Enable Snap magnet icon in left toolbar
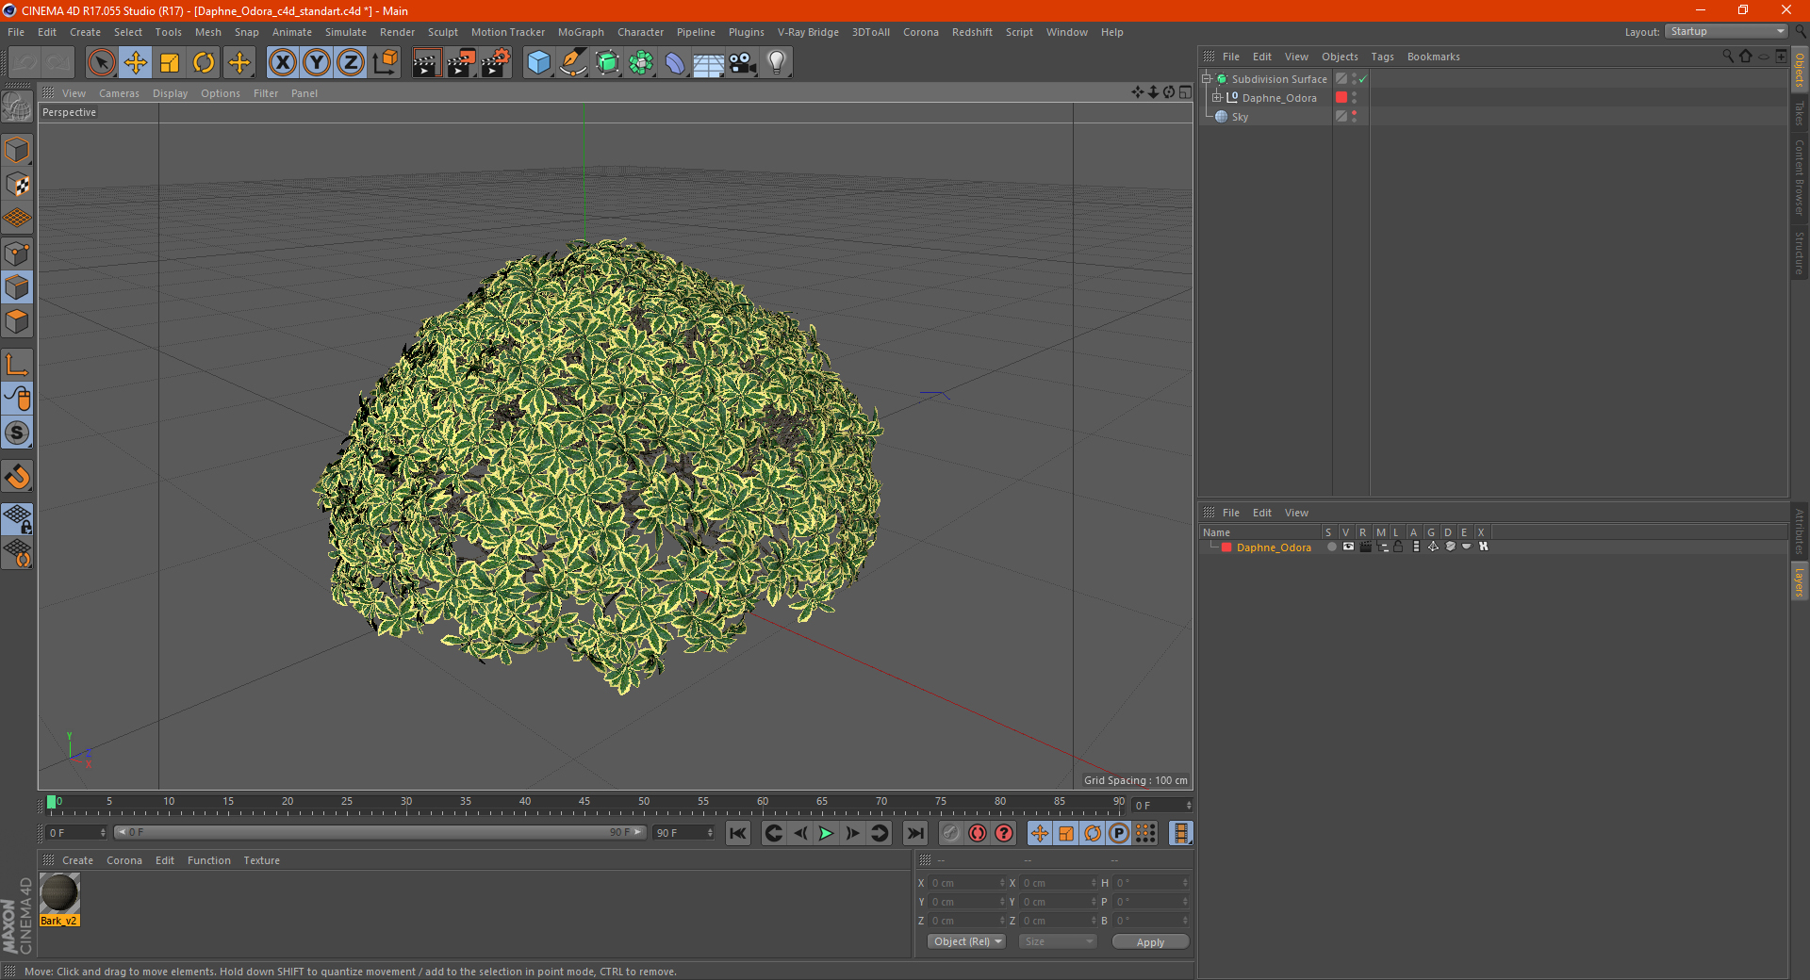The width and height of the screenshot is (1810, 980). [x=17, y=477]
